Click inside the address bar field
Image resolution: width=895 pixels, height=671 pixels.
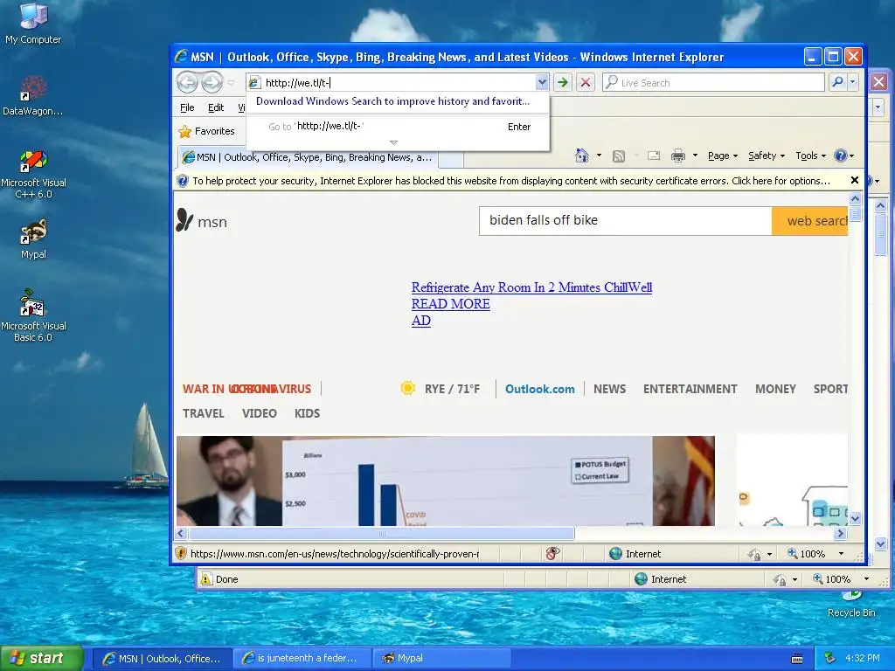pyautogui.click(x=399, y=83)
